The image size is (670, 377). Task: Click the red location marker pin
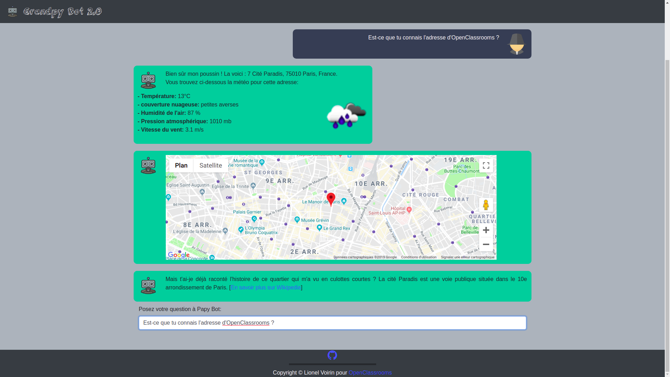(331, 199)
